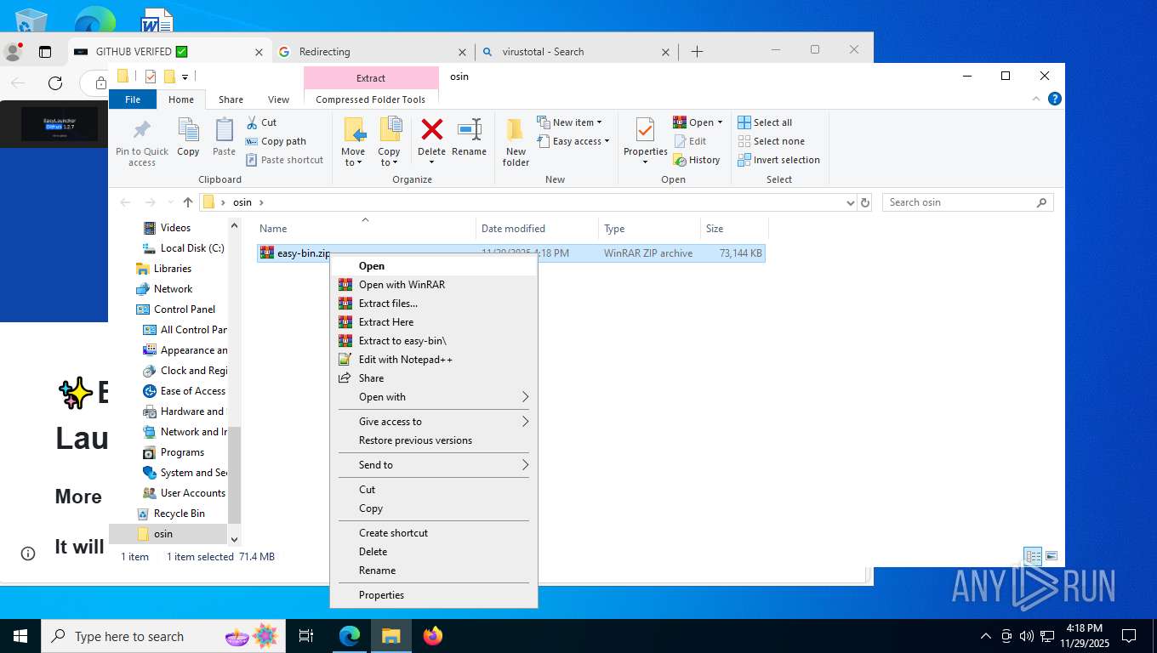Viewport: 1157px width, 653px height.
Task: Click the Copy icon in Clipboard group
Action: [x=188, y=130]
